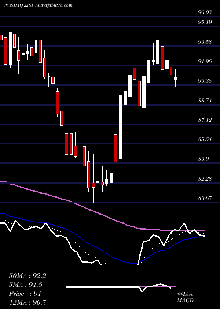Click the MACD inset chart panel

pyautogui.click(x=121, y=287)
